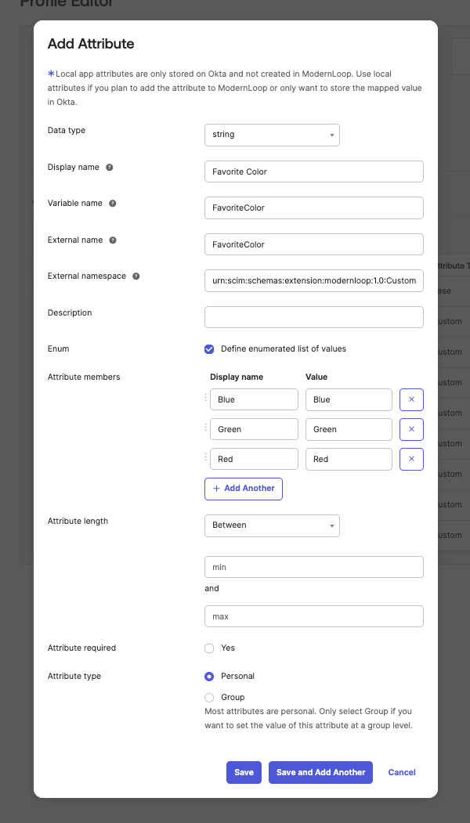Edit Green display name field

[254, 429]
